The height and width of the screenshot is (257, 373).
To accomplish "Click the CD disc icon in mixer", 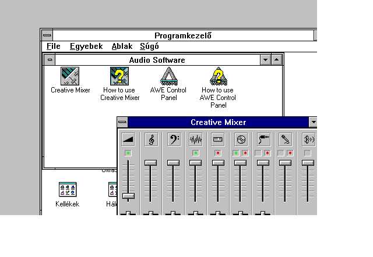I will pos(241,140).
